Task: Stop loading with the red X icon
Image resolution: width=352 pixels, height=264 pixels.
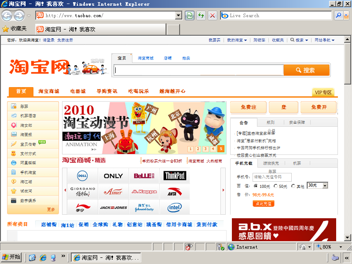Action: [x=213, y=15]
